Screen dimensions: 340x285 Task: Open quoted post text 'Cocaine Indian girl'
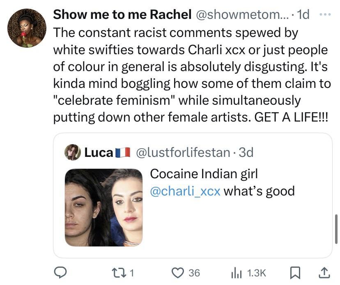(204, 174)
